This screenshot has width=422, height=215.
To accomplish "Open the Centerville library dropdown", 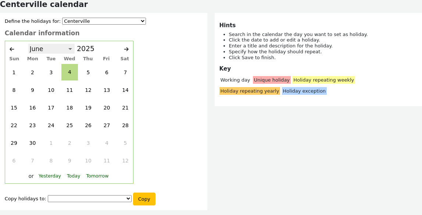I will pyautogui.click(x=104, y=21).
